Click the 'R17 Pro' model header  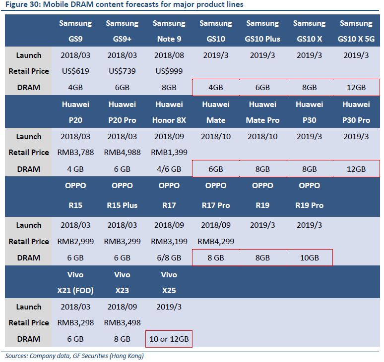click(x=216, y=206)
